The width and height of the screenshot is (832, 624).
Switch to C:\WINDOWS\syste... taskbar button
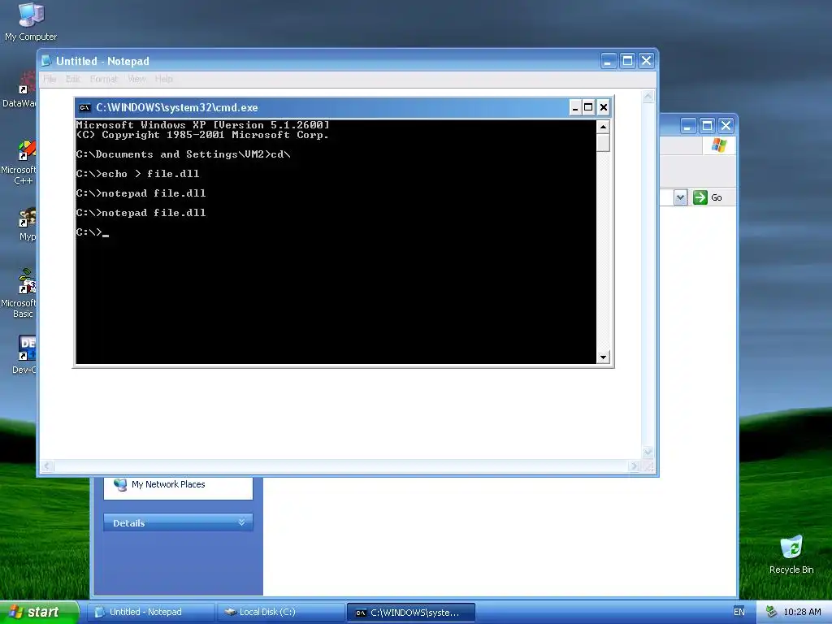(x=410, y=613)
